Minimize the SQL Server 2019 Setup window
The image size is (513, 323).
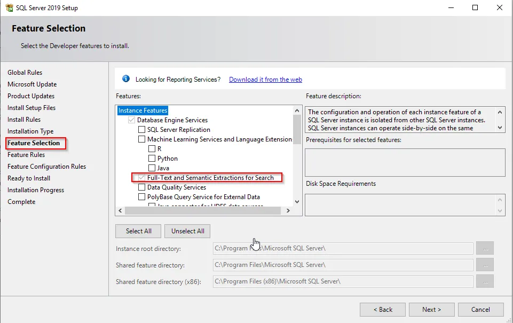coord(451,7)
